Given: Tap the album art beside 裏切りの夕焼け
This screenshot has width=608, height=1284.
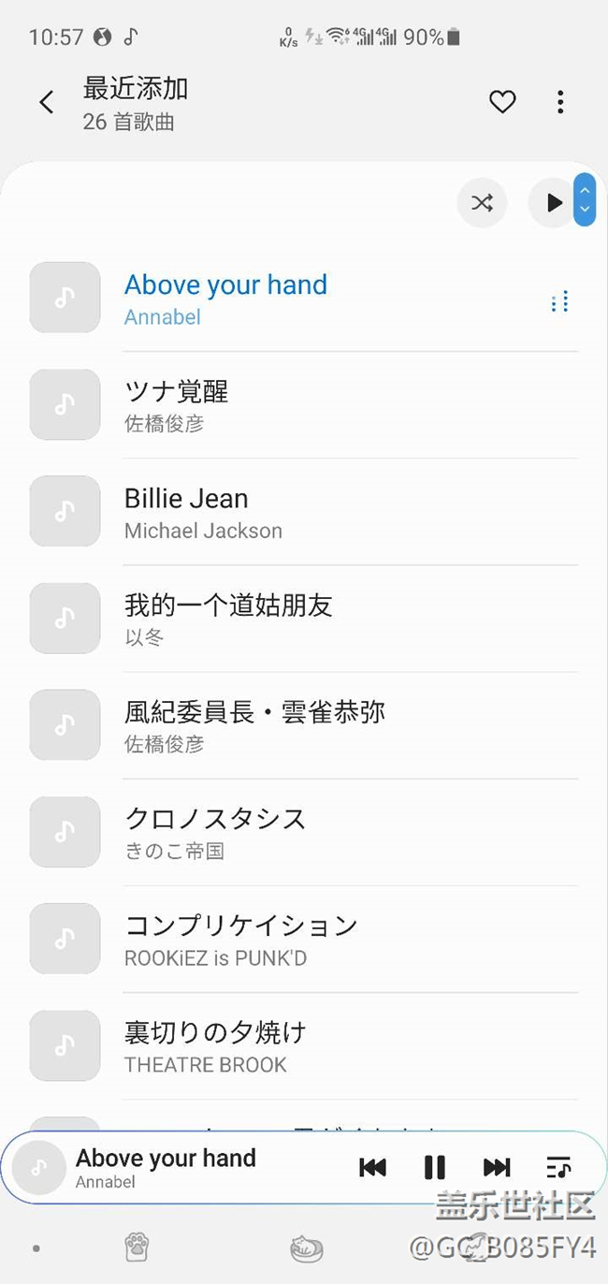Looking at the screenshot, I should tap(65, 1044).
